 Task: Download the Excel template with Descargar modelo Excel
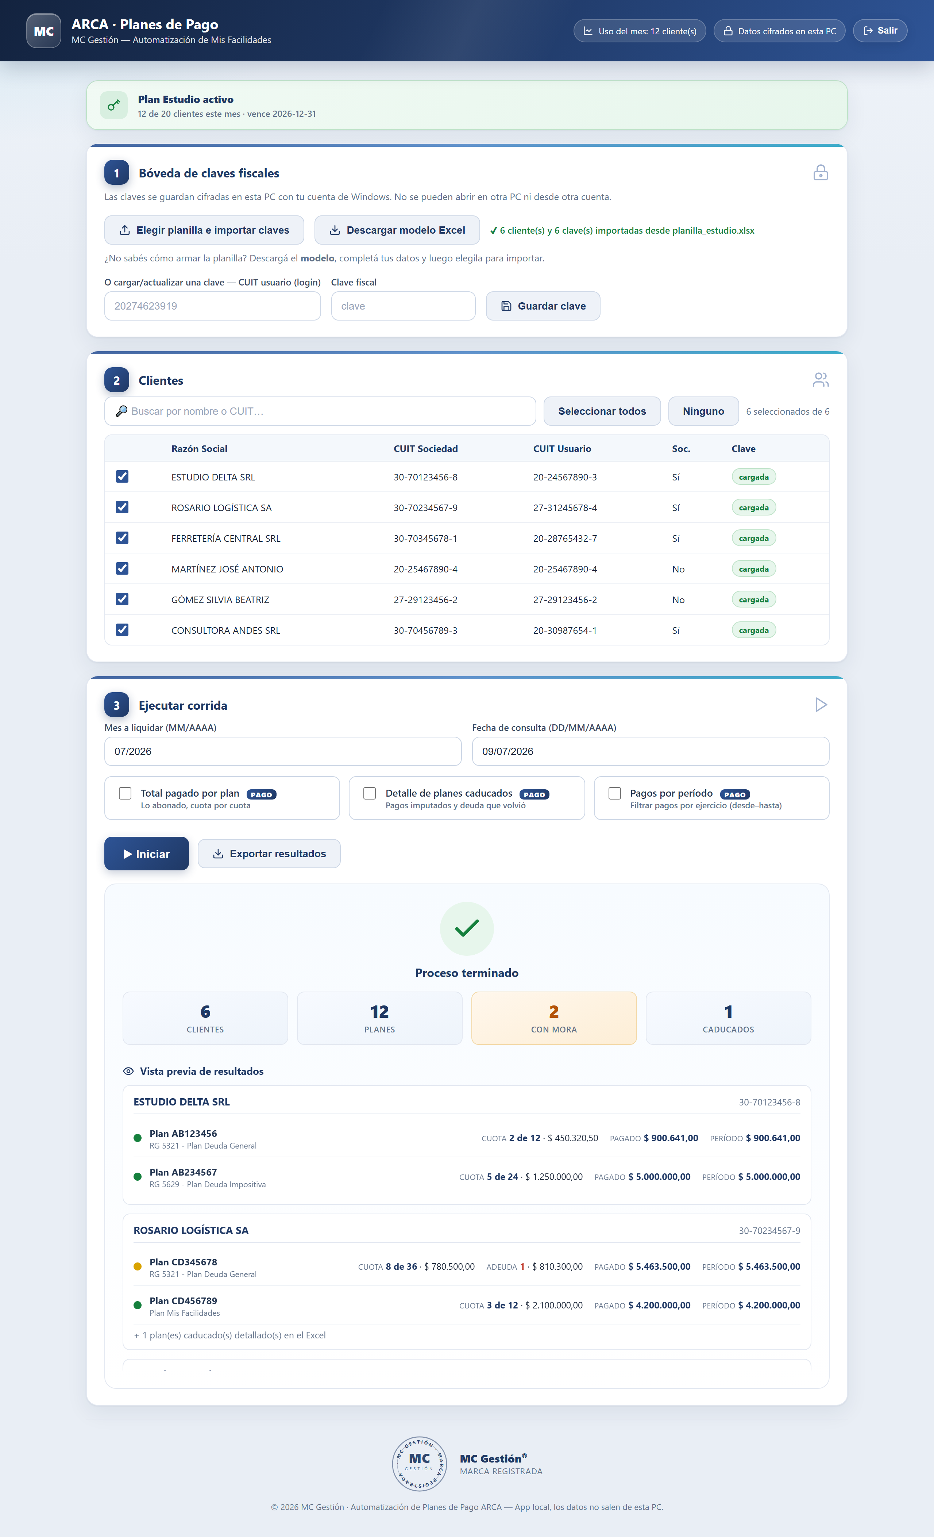click(397, 230)
